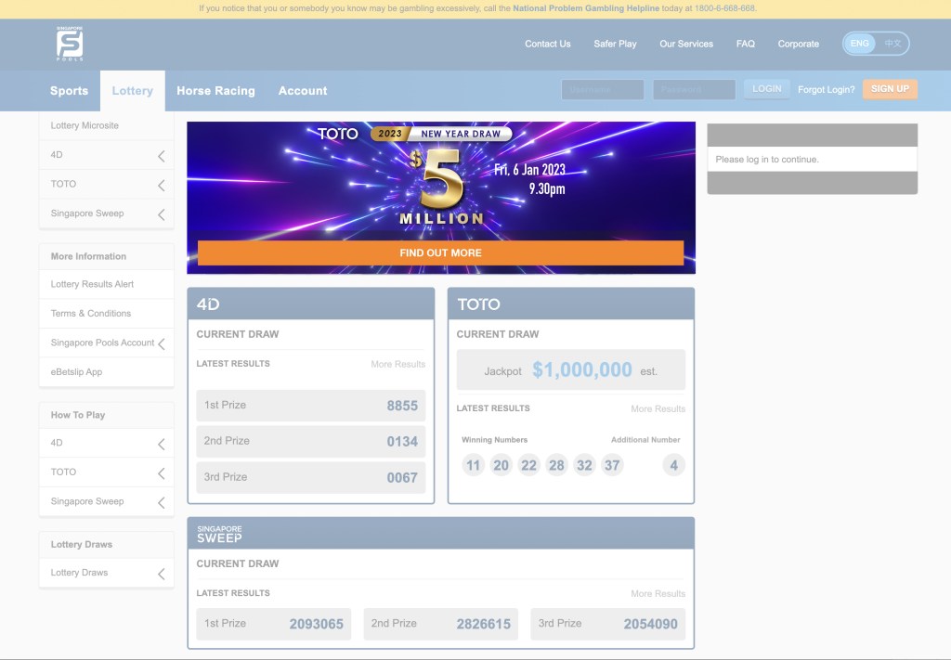Switch language to Chinese (中文)
The image size is (951, 660).
coord(892,44)
